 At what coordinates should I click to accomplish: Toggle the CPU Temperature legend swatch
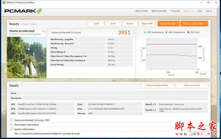coord(145,32)
